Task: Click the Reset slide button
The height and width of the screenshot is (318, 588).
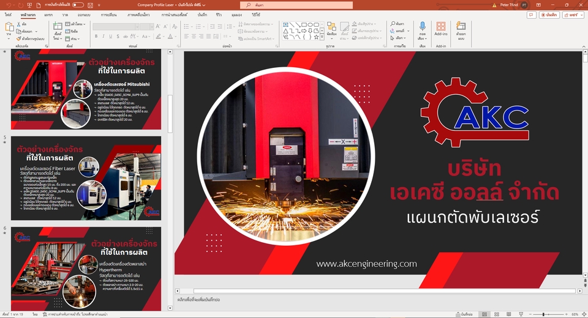Action: [x=71, y=31]
